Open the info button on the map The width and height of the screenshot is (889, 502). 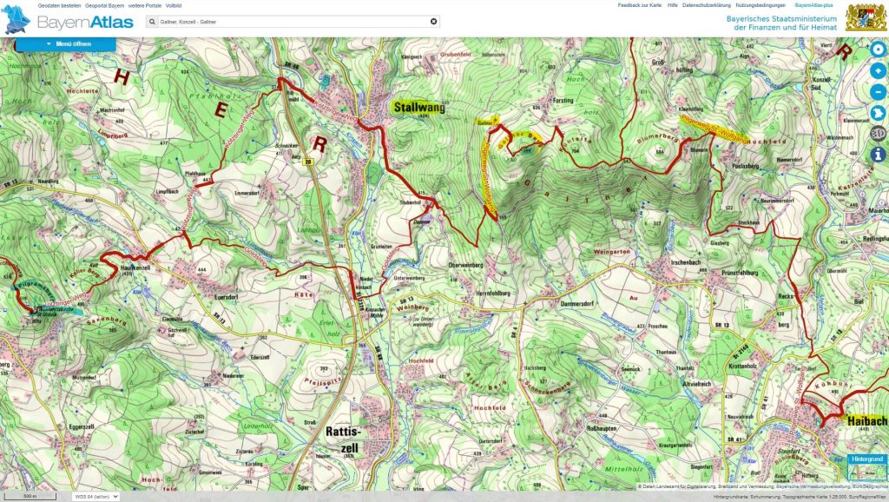click(878, 155)
